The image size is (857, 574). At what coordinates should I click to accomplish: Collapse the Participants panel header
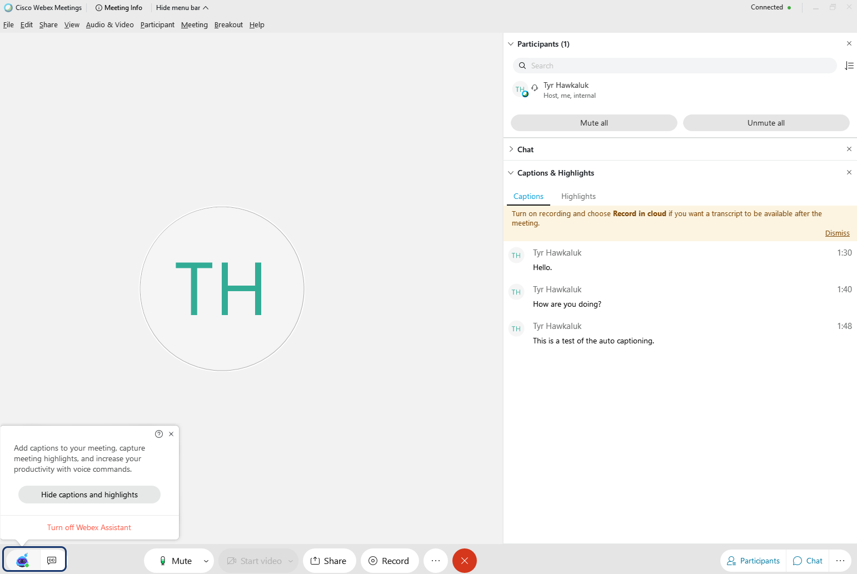(510, 43)
